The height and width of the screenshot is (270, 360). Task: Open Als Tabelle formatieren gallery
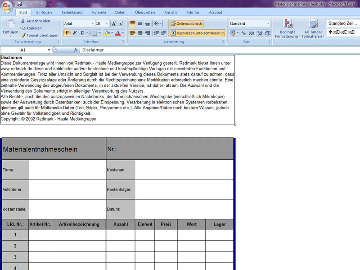click(313, 28)
